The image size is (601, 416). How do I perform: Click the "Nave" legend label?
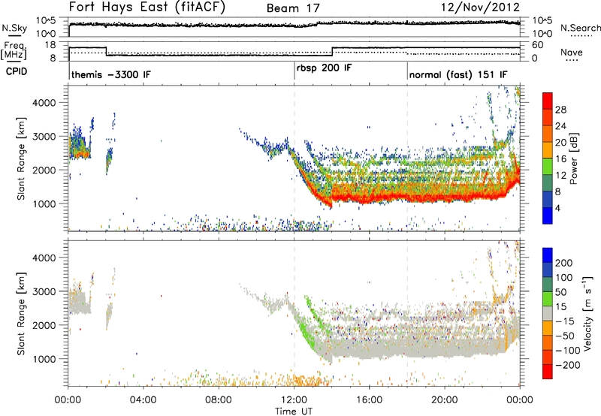(572, 53)
